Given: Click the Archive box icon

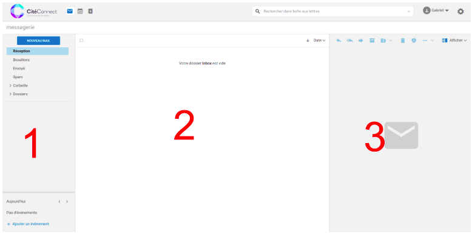Looking at the screenshot, I should coord(372,41).
